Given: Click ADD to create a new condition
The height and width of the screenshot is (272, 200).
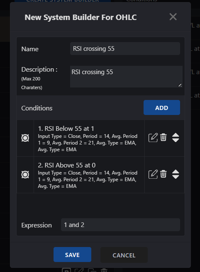Looking at the screenshot, I should pos(162,107).
